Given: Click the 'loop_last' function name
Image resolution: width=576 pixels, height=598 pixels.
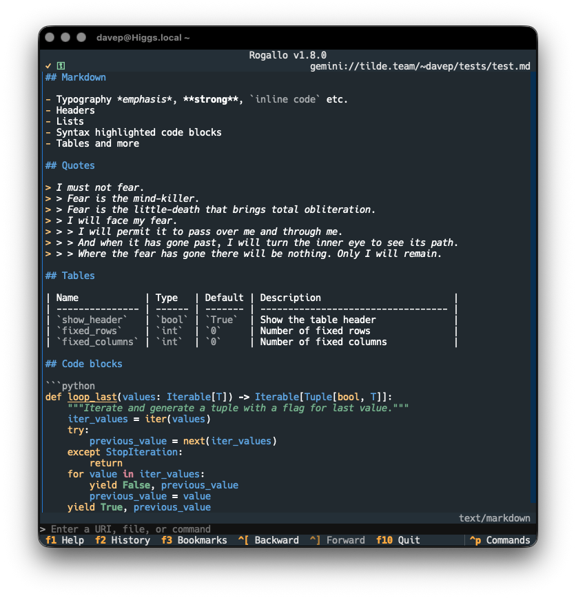Looking at the screenshot, I should point(92,397).
